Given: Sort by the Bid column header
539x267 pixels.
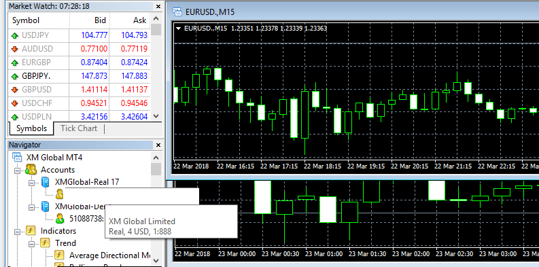Looking at the screenshot, I should point(90,20).
